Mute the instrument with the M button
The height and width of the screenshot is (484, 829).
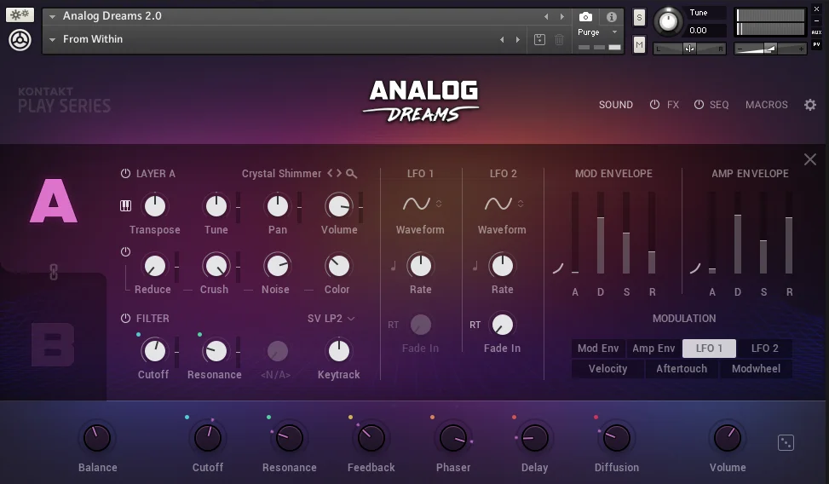coord(639,45)
